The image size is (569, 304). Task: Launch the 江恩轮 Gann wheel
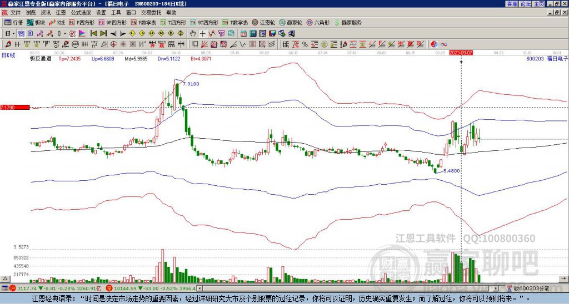click(263, 22)
